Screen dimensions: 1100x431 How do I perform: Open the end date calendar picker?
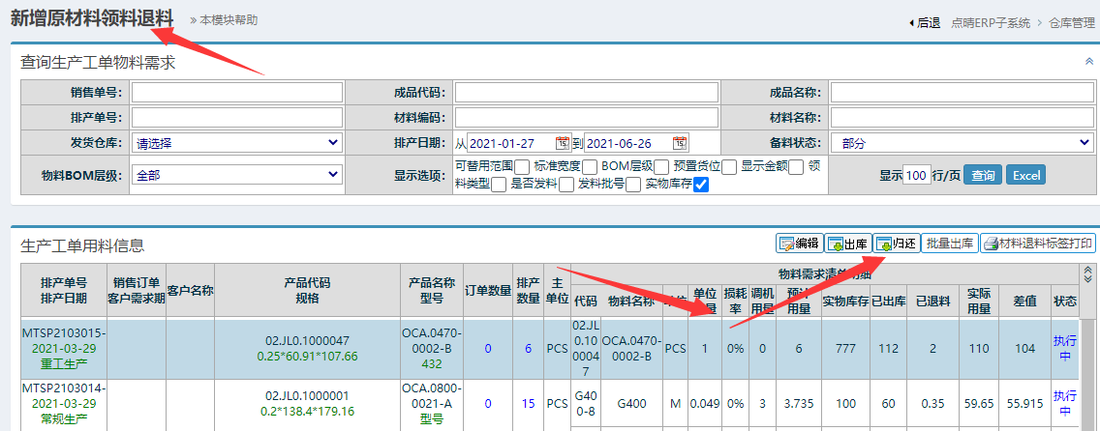point(680,143)
